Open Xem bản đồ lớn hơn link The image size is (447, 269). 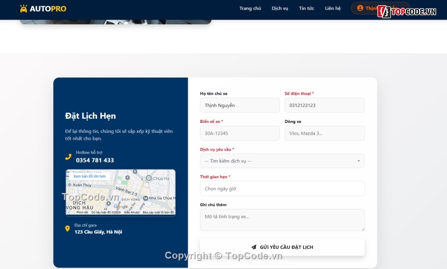[89, 177]
